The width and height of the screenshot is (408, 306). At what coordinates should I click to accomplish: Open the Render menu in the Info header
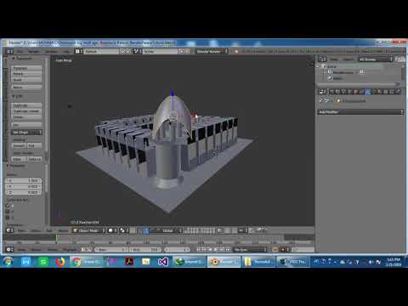click(34, 51)
